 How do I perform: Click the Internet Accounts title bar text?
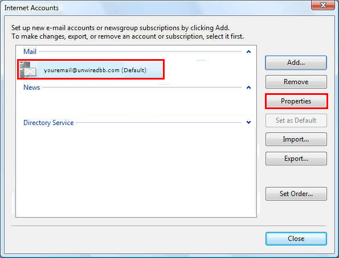pos(31,8)
